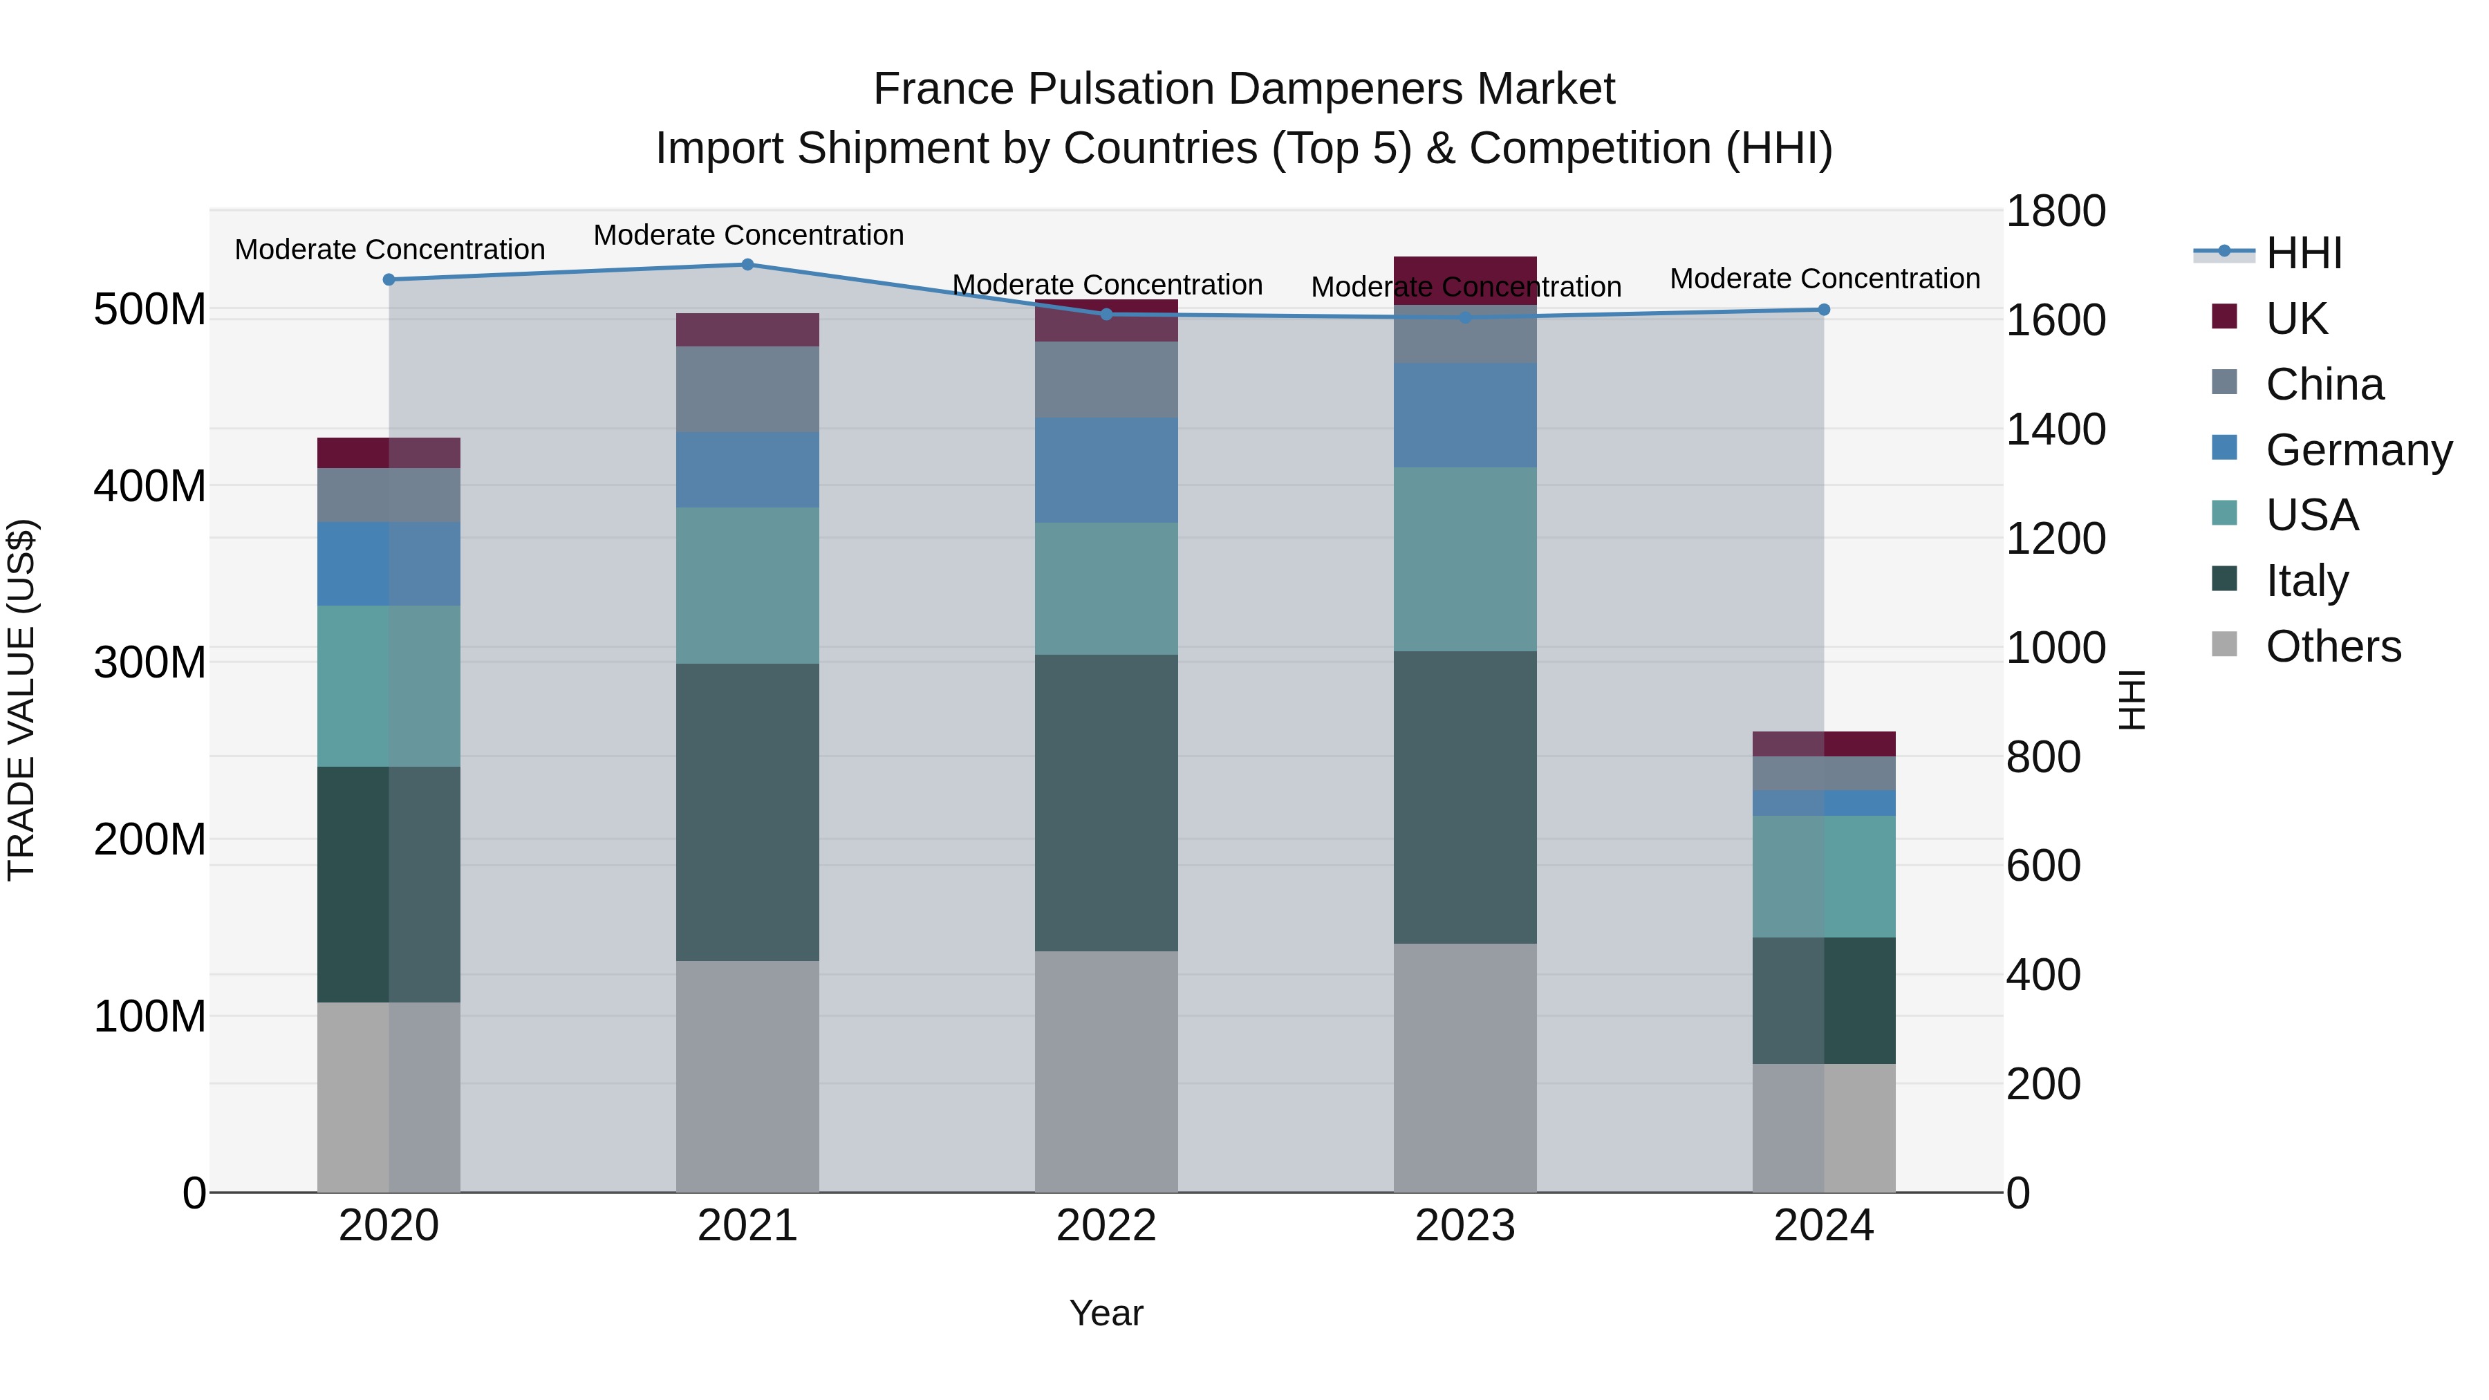Screen dimensions: 2489x1400
Task: Click the TRADE VALUE (US$) axis title
Action: (21, 700)
